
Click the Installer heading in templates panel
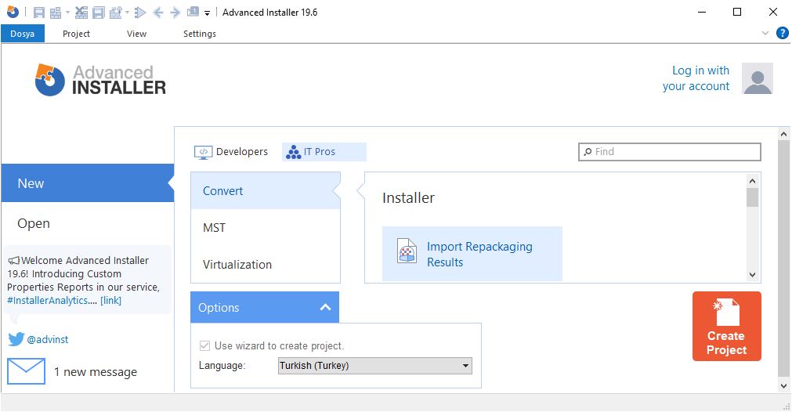408,198
